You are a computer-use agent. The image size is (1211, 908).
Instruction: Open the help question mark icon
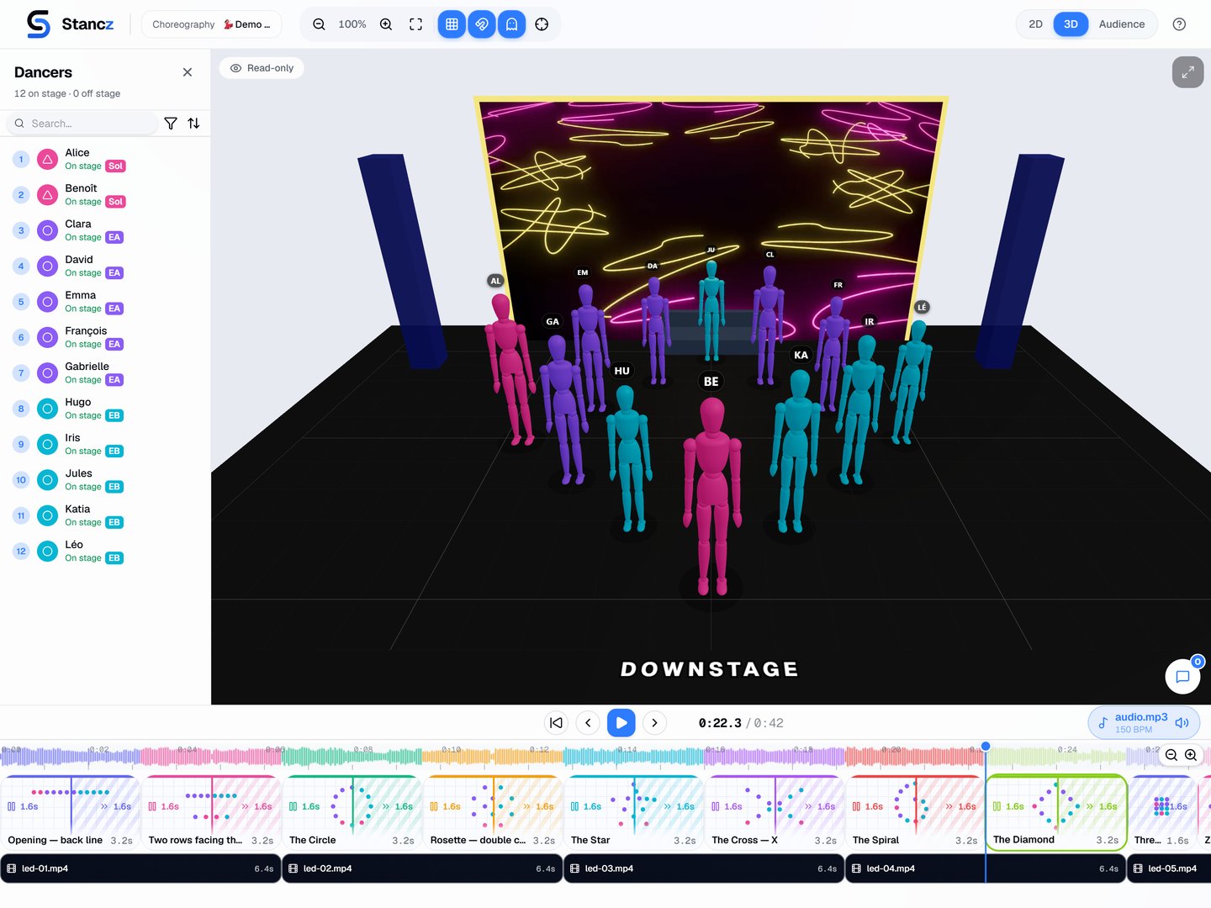1179,24
